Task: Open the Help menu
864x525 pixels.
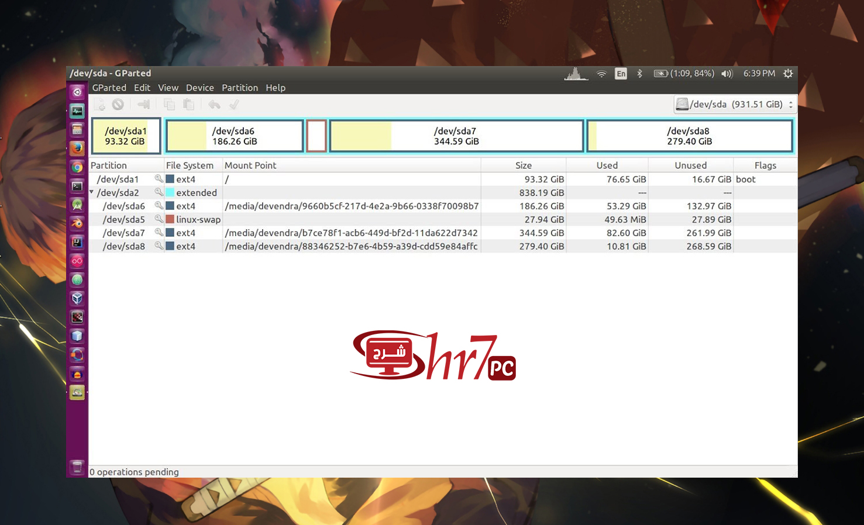Action: [276, 88]
